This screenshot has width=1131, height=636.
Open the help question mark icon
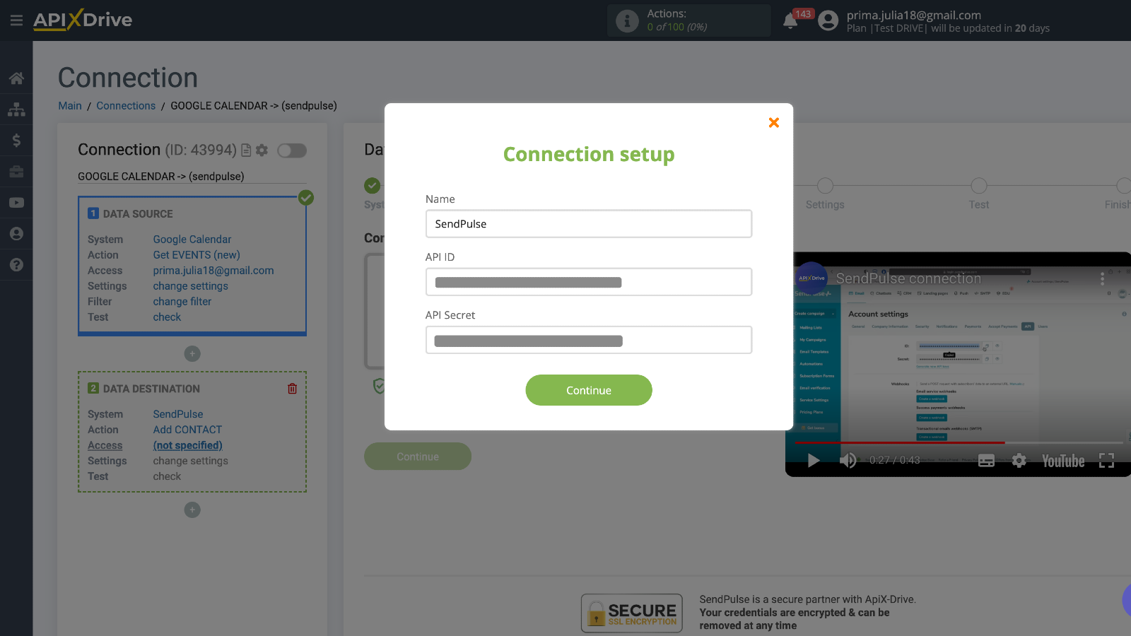tap(16, 265)
